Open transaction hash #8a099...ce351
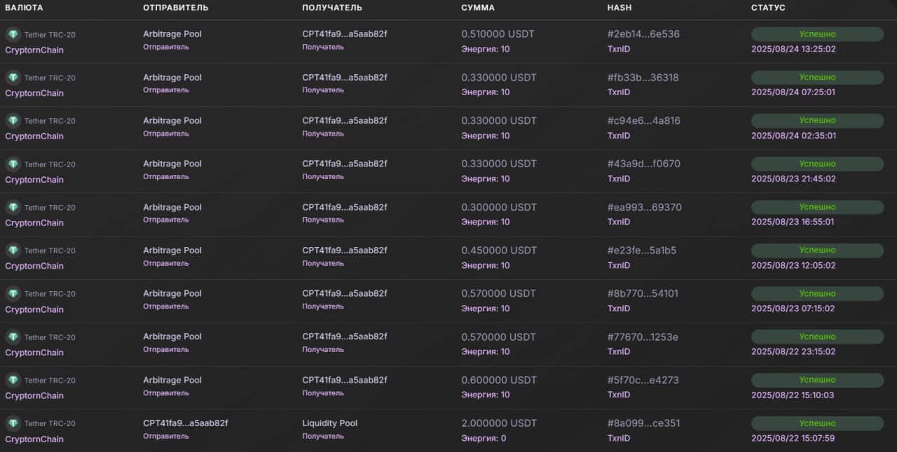Viewport: 897px width, 452px height. [x=643, y=423]
